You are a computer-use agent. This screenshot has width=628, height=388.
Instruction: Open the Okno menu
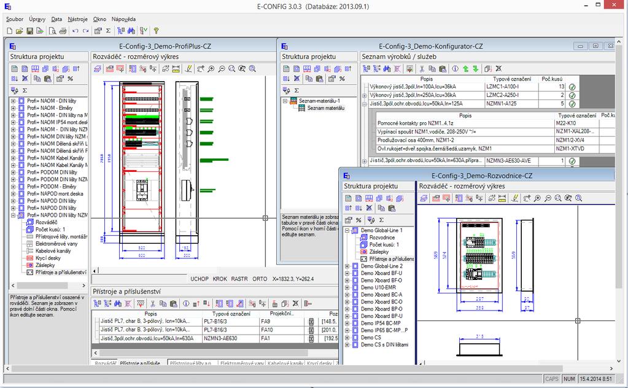point(99,19)
